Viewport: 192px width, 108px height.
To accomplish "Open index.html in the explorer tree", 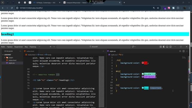I will 12,60.
